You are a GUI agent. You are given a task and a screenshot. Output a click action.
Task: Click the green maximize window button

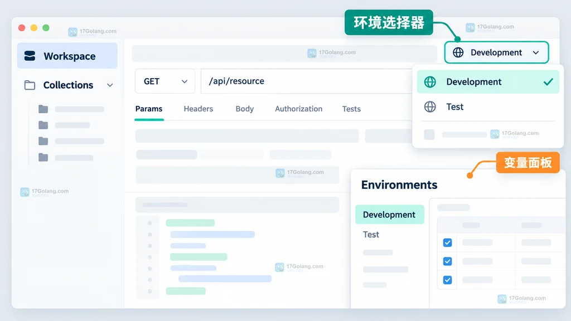(x=46, y=28)
